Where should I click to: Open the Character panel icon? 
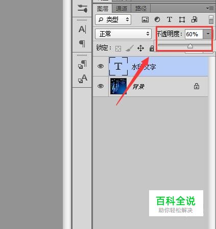(82, 30)
